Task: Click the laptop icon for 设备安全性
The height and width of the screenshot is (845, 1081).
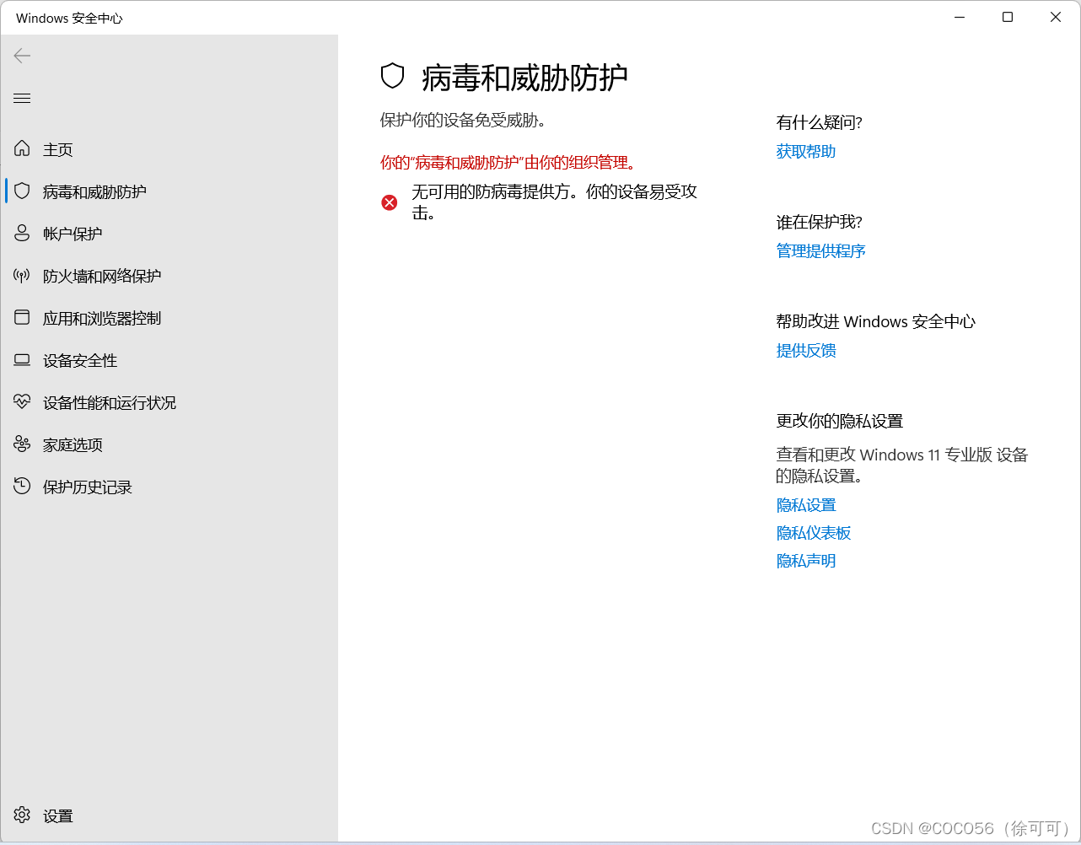Action: 23,360
